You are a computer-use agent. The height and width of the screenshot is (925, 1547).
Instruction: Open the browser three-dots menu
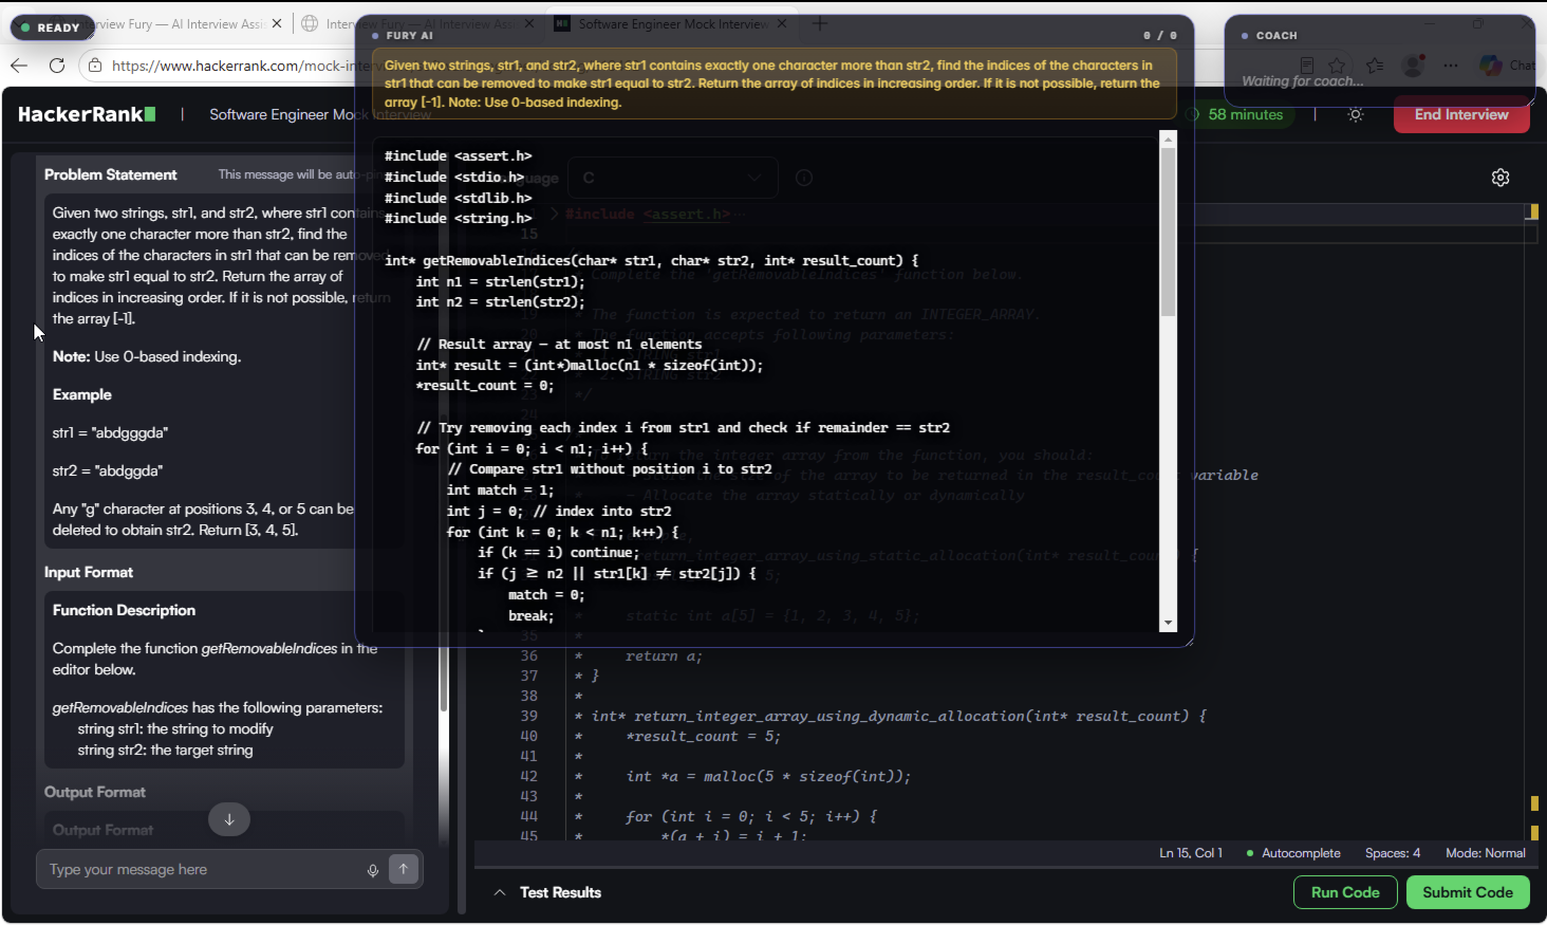[1450, 66]
